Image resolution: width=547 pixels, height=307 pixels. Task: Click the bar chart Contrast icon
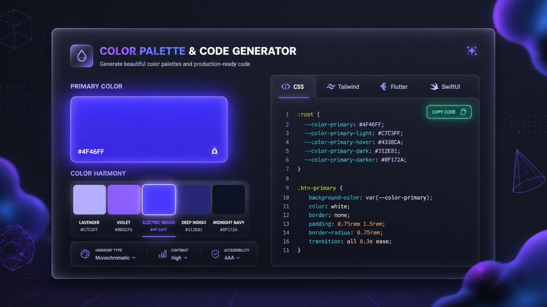pyautogui.click(x=162, y=254)
